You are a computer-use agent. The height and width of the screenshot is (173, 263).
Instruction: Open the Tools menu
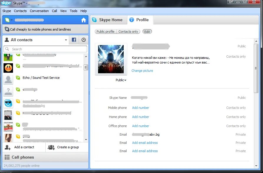pos(73,11)
